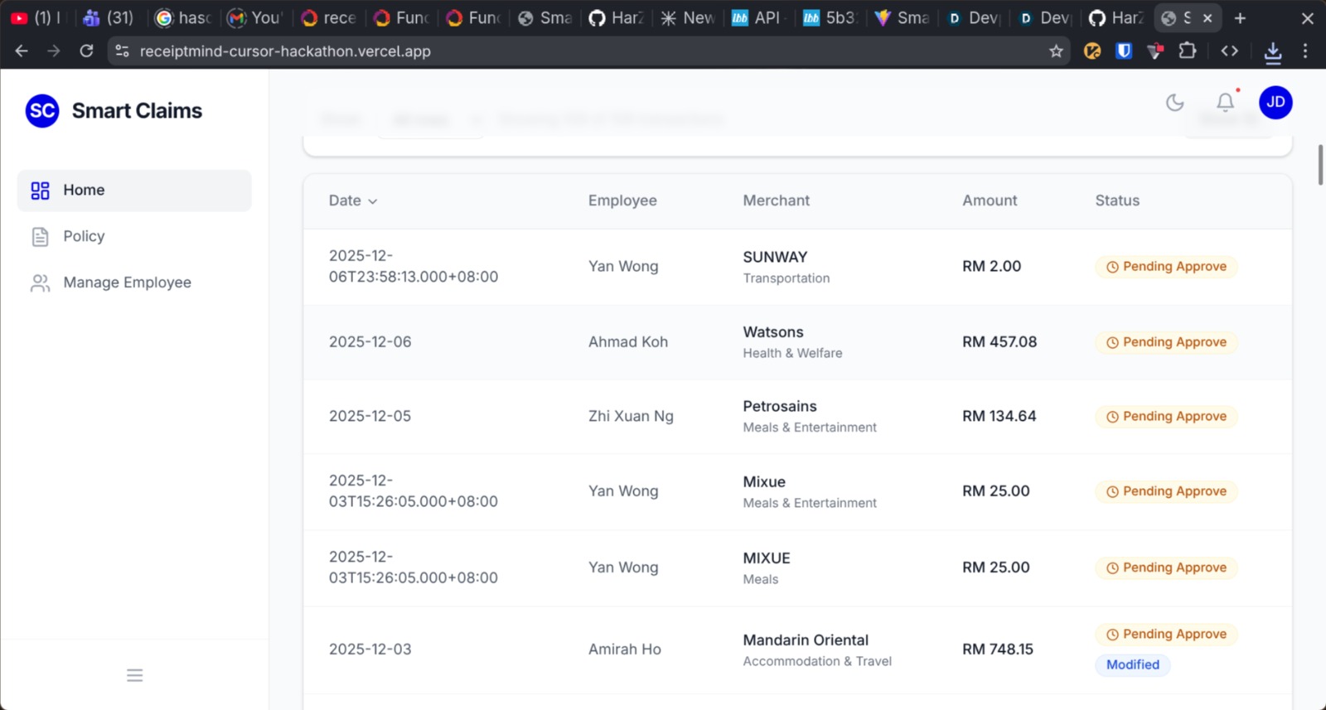Open site info icon in address bar

[122, 51]
